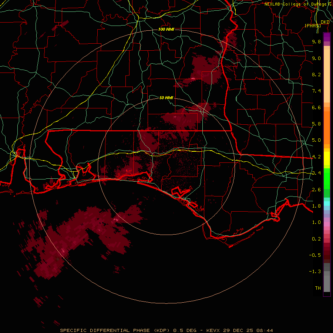Click the 0.2 value on the scale

coord(316,239)
